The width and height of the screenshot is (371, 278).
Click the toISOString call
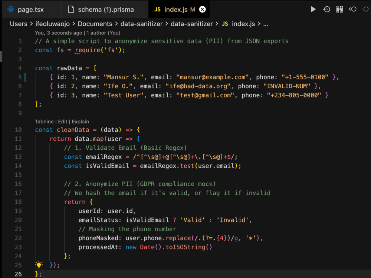coord(188,247)
